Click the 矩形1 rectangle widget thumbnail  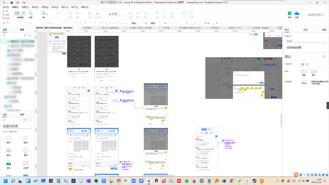[x=9, y=138]
